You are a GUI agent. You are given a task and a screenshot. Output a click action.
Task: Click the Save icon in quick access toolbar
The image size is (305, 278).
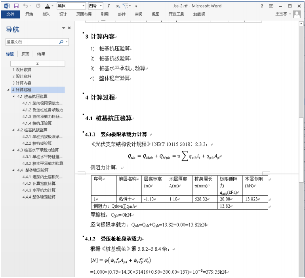pos(16,6)
